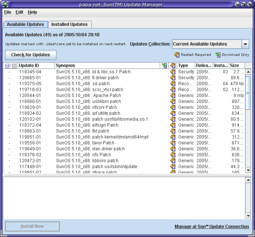Sort by Update ID column header
The height and width of the screenshot is (237, 255).
[36, 66]
